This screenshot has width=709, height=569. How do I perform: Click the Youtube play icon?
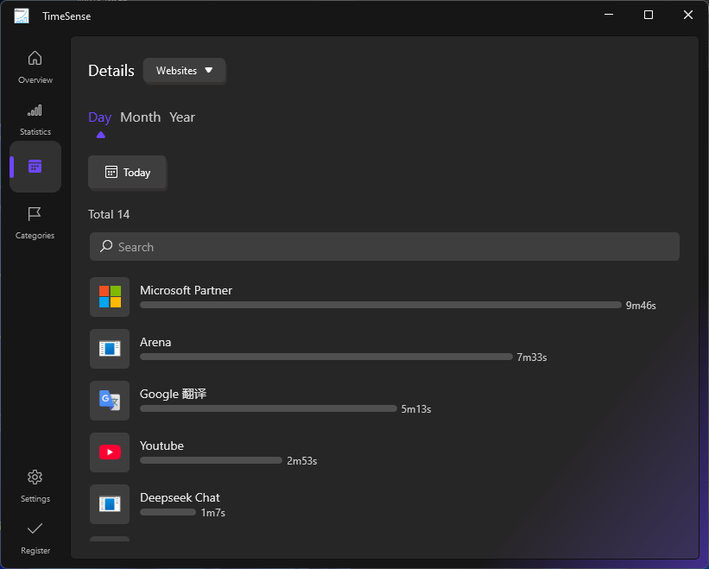(110, 452)
